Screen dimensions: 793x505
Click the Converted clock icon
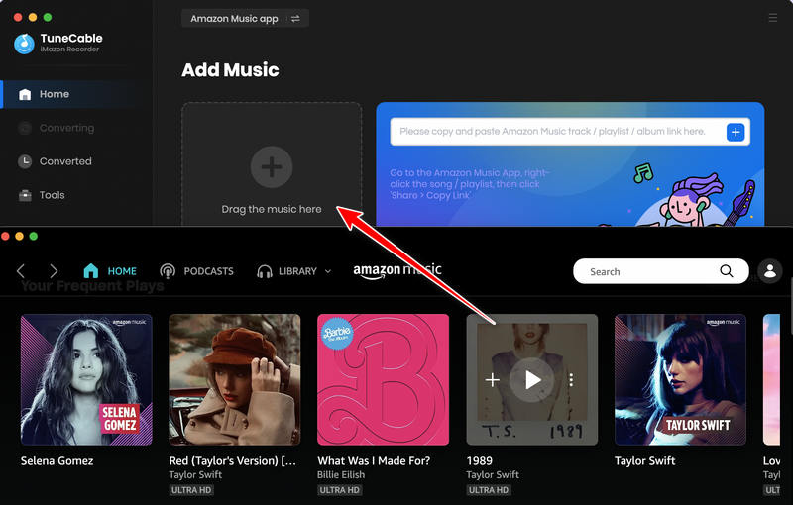pos(25,161)
